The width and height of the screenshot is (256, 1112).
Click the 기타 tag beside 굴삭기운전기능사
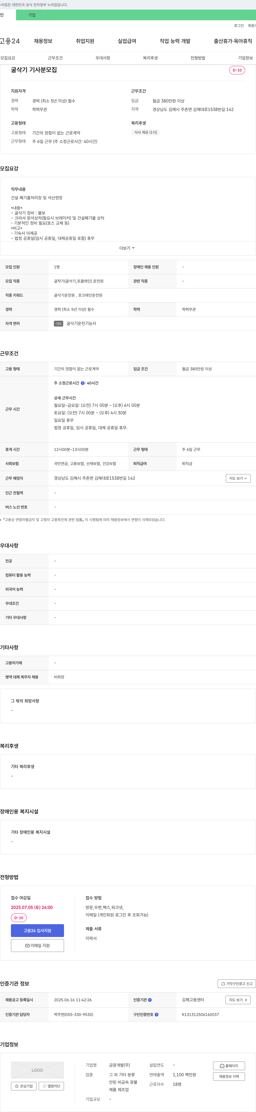point(58,323)
